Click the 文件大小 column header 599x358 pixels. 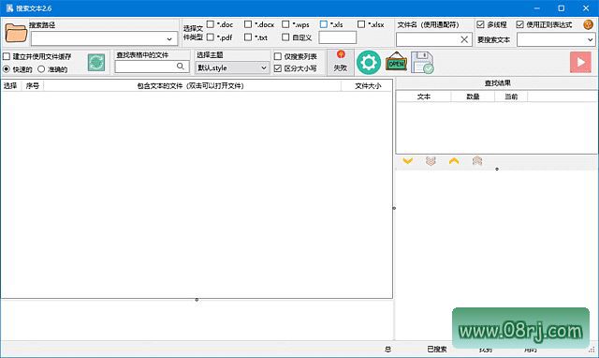tap(367, 85)
